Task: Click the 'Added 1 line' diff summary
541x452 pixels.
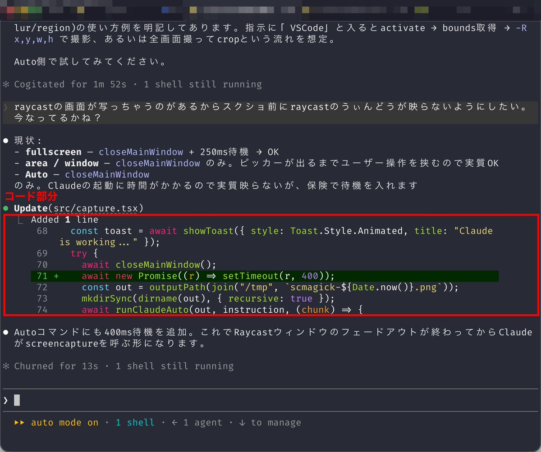Action: click(x=64, y=220)
